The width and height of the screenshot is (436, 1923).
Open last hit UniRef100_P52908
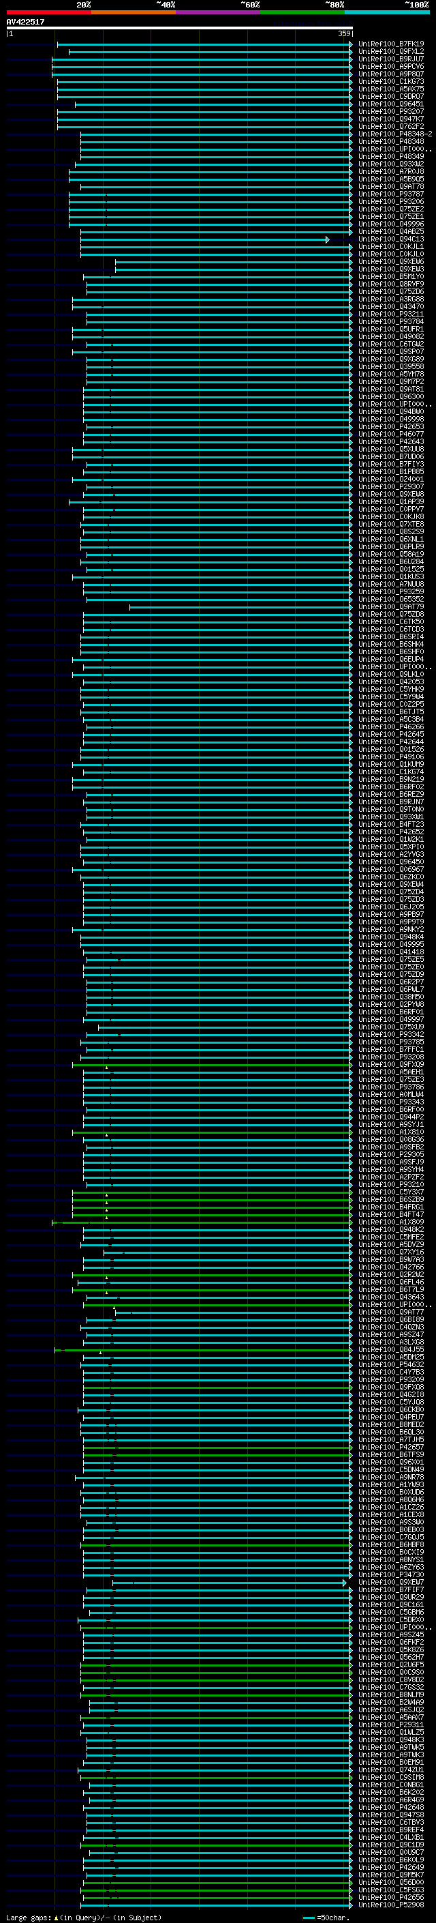390,1905
